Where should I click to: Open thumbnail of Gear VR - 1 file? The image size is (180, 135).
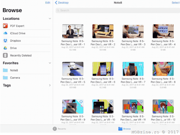click(x=73, y=31)
